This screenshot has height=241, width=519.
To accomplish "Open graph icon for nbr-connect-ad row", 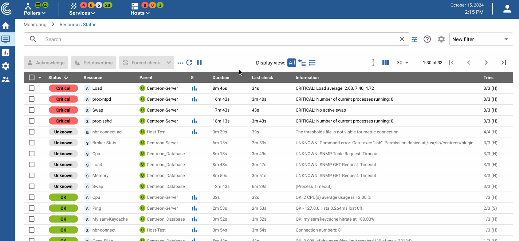I will (x=194, y=132).
